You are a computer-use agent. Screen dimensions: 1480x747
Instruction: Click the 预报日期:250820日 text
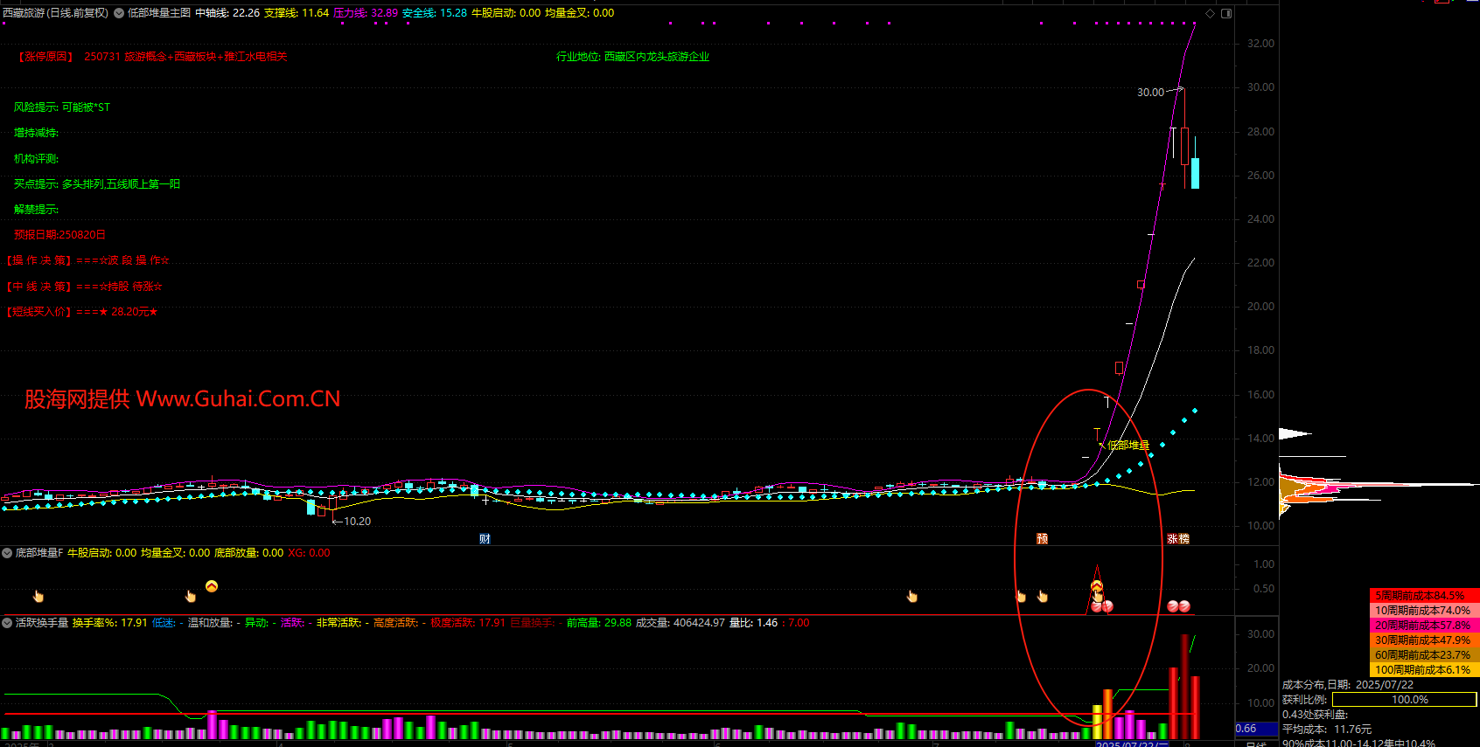pos(59,235)
